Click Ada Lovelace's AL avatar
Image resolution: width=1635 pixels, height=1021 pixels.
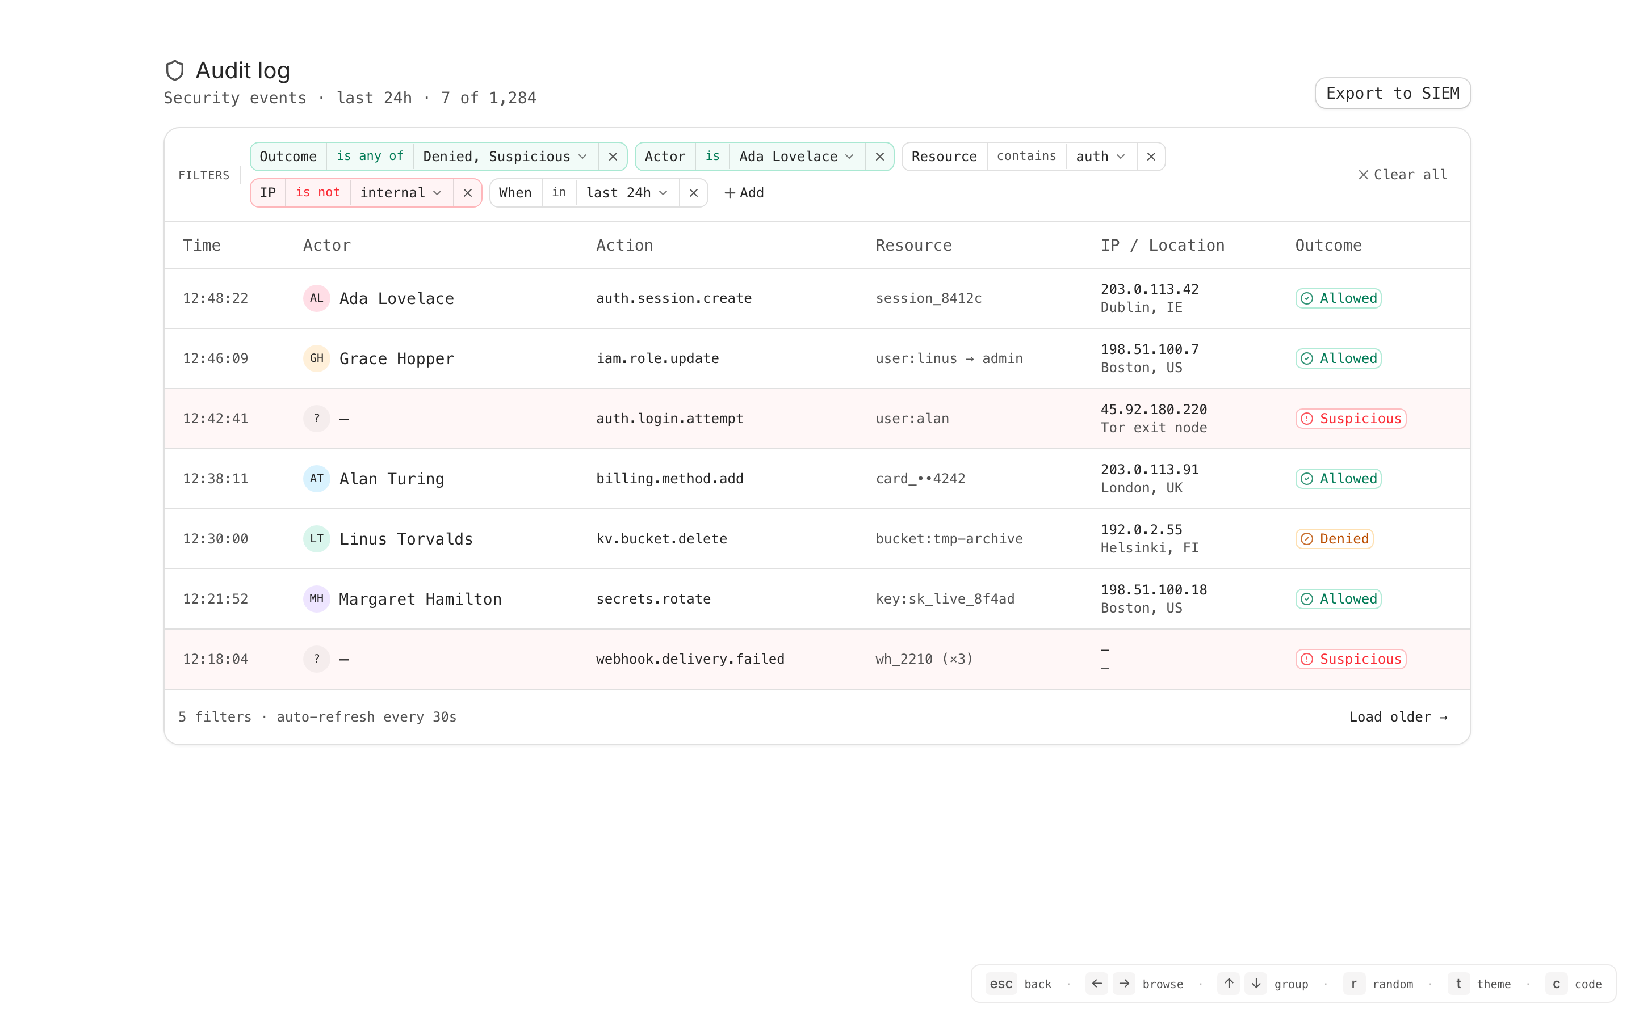316,298
